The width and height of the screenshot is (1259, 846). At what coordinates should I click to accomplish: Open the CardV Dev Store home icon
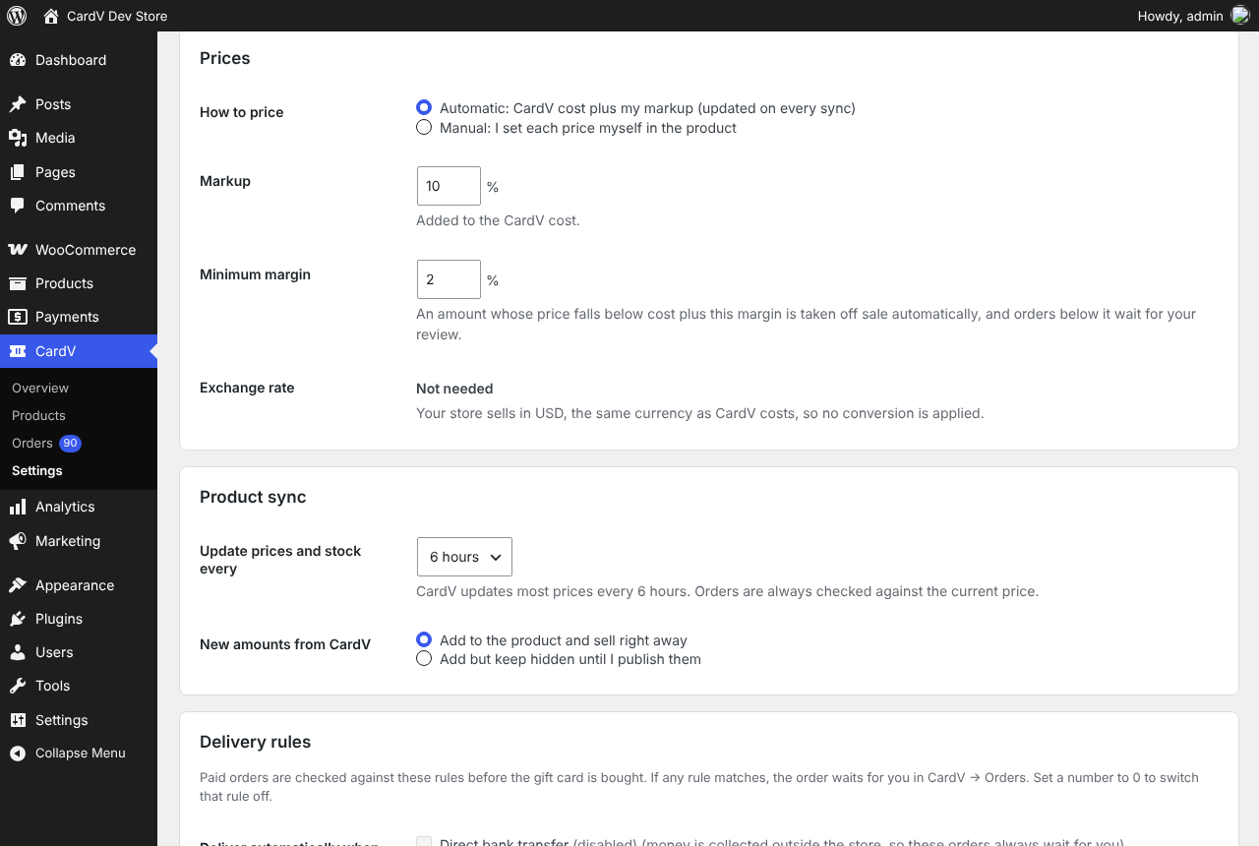click(51, 16)
